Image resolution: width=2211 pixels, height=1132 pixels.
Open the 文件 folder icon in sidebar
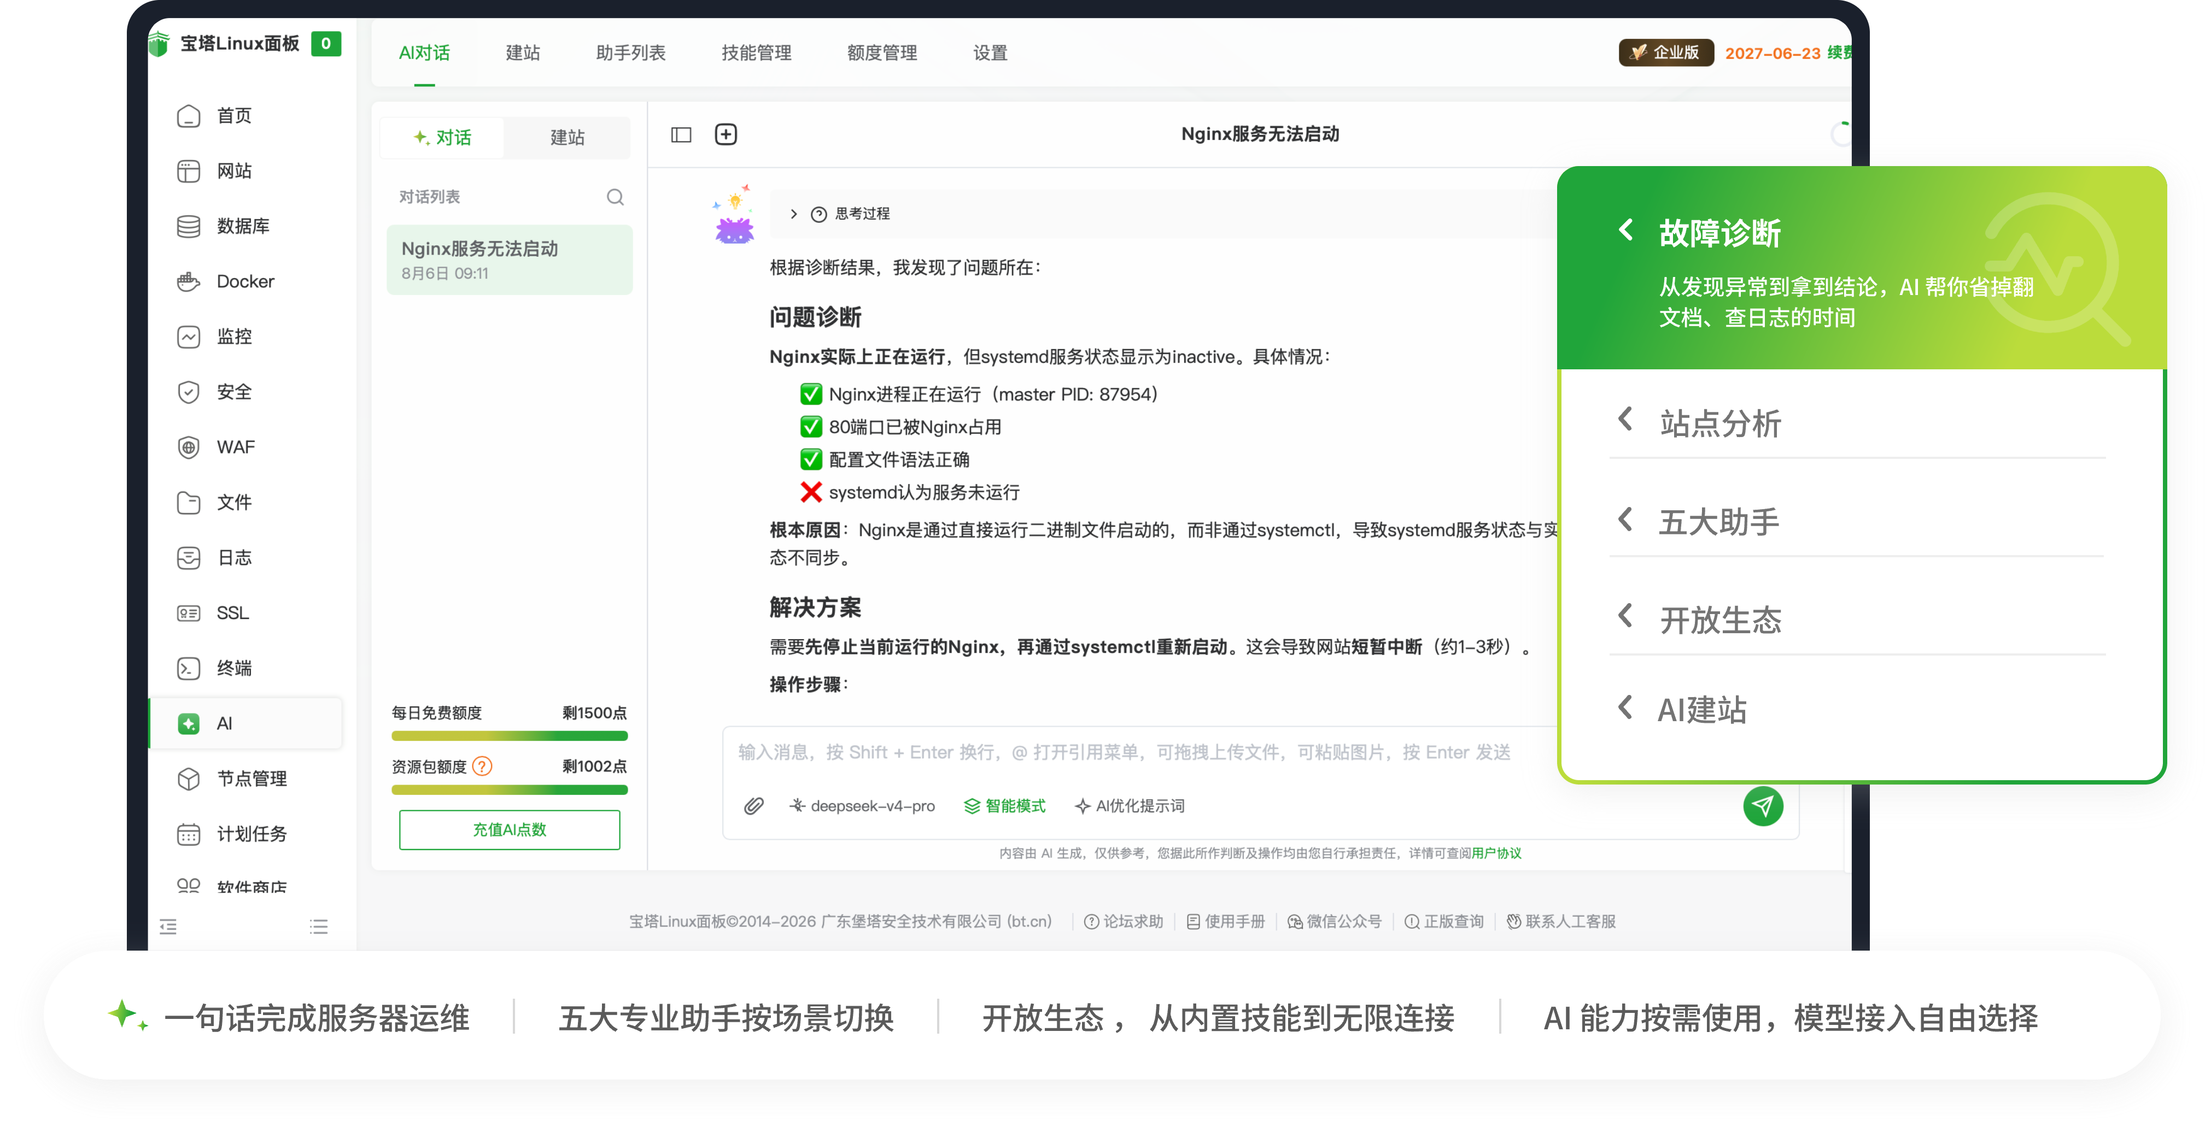tap(188, 503)
